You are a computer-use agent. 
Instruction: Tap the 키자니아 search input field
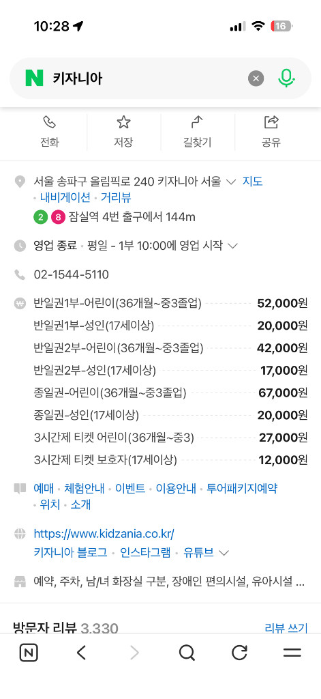click(147, 79)
